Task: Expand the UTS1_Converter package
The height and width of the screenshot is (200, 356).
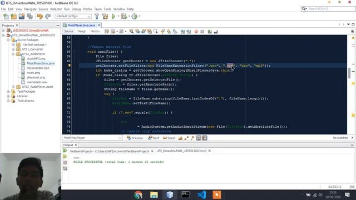Action: [x=13, y=49]
